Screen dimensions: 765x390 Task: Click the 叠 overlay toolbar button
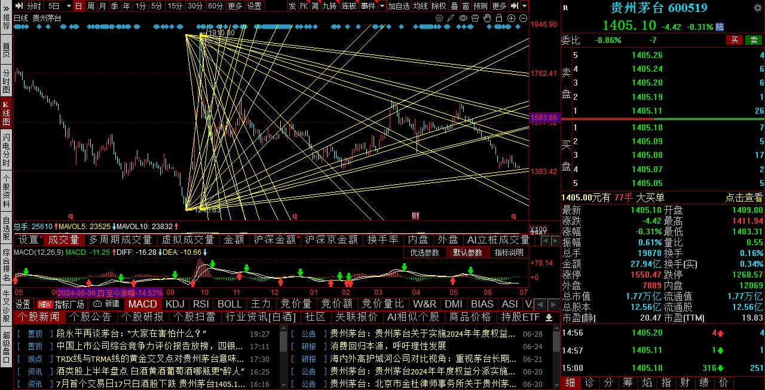tap(454, 6)
